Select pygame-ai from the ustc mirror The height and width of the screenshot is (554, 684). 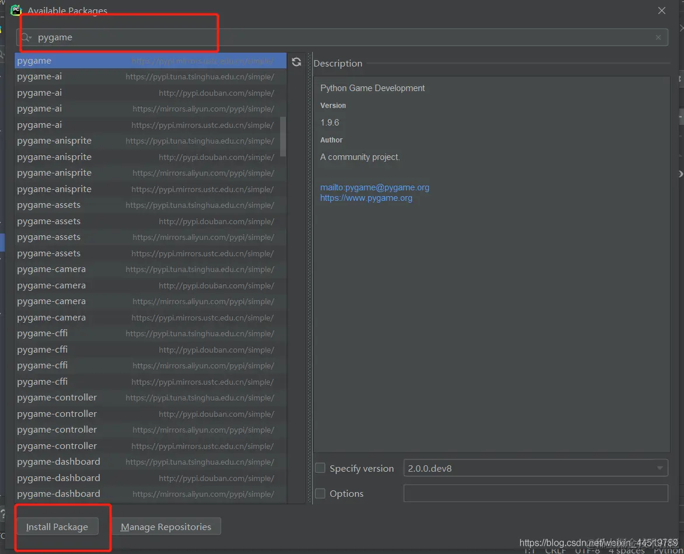[x=151, y=125]
